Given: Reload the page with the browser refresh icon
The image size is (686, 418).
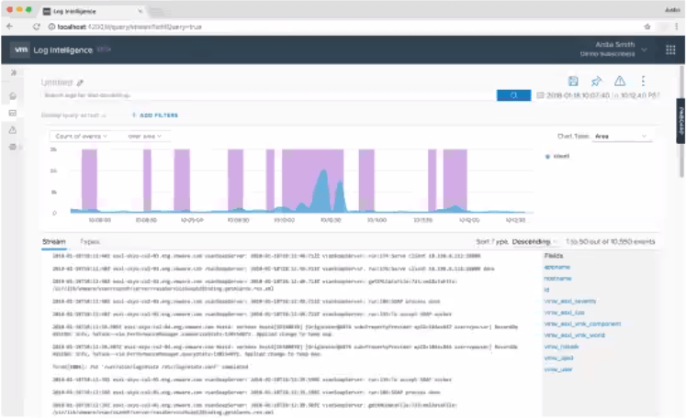Looking at the screenshot, I should 37,27.
